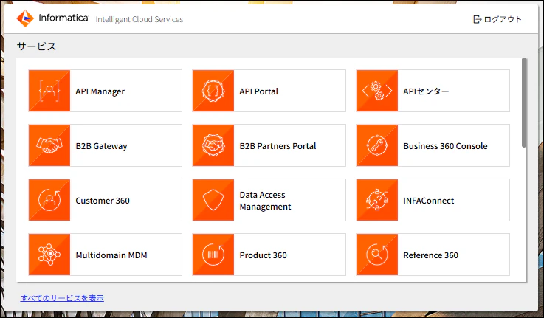Select the Reference 360 label
The height and width of the screenshot is (318, 544).
(x=430, y=255)
